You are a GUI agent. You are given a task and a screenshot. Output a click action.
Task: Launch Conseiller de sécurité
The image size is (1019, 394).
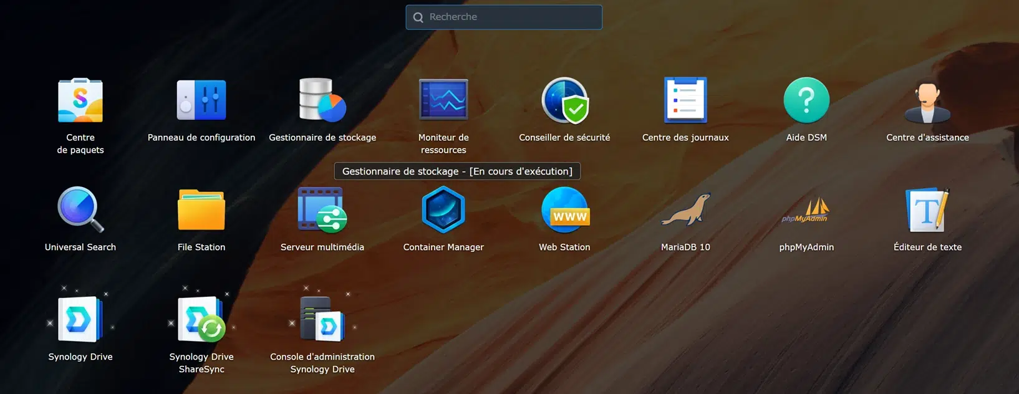[x=564, y=100]
